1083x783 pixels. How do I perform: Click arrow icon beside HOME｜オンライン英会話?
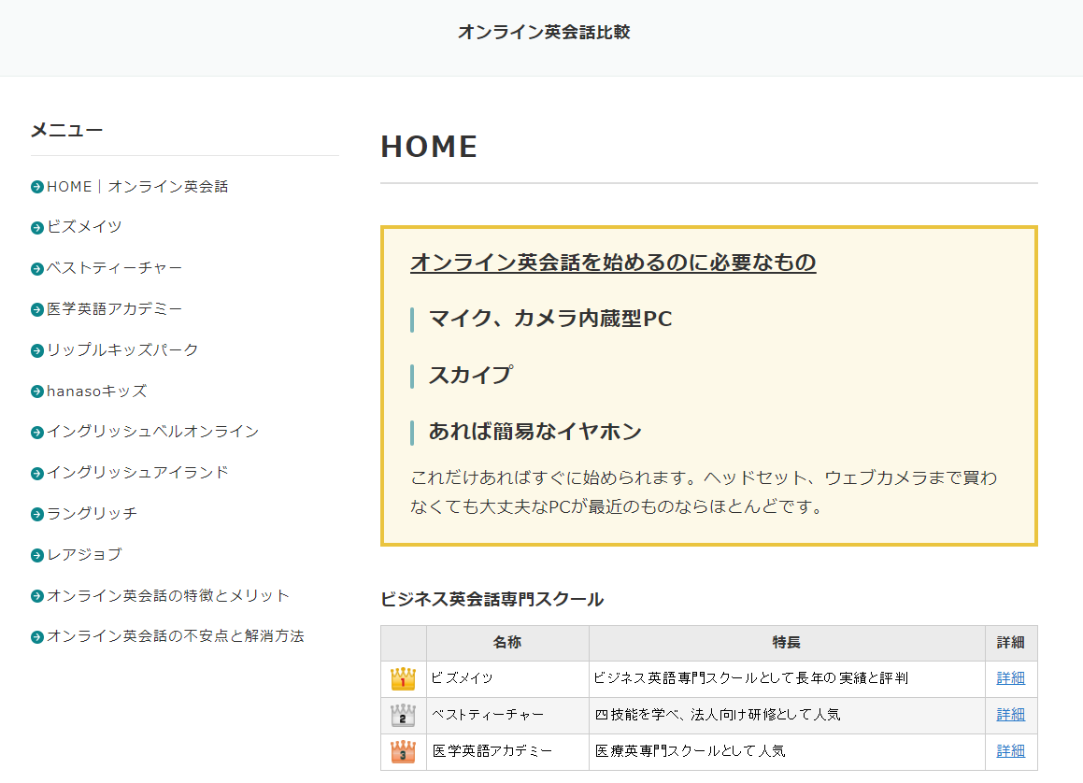coord(37,187)
